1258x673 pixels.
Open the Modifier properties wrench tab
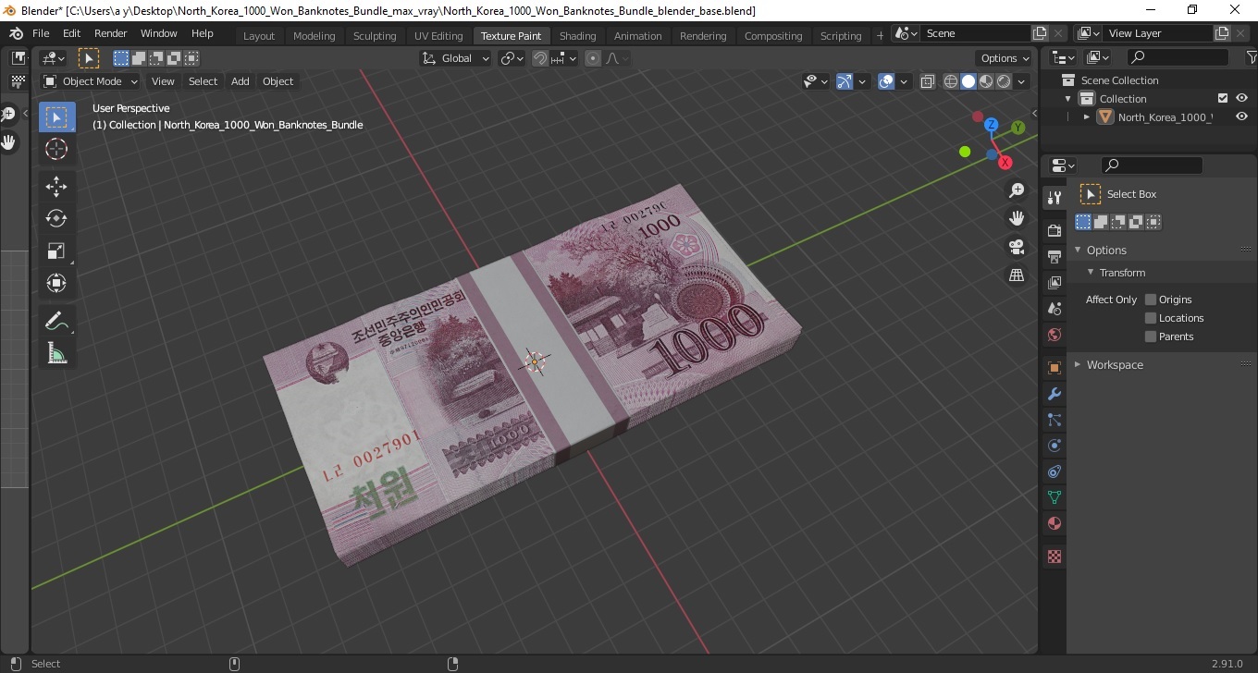tap(1054, 394)
